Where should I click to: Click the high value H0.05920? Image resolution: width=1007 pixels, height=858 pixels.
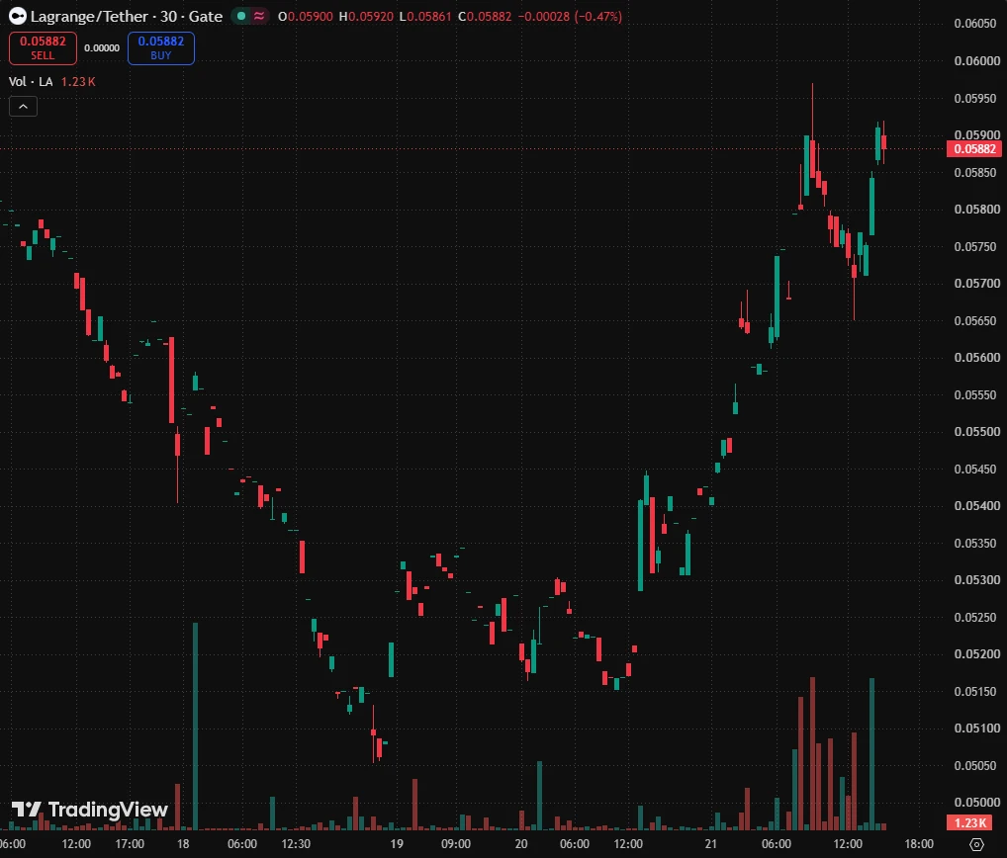(366, 16)
